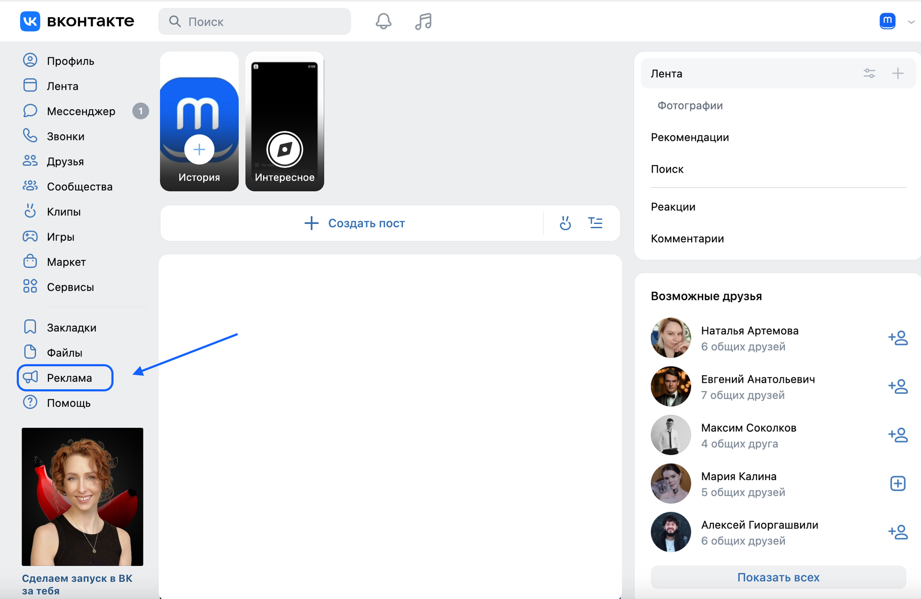921x599 pixels.
Task: Click the Интересное compass icon
Action: [284, 150]
